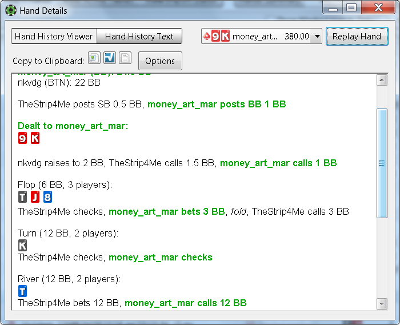Click the red J flop card
The image size is (400, 325).
pyautogui.click(x=35, y=197)
